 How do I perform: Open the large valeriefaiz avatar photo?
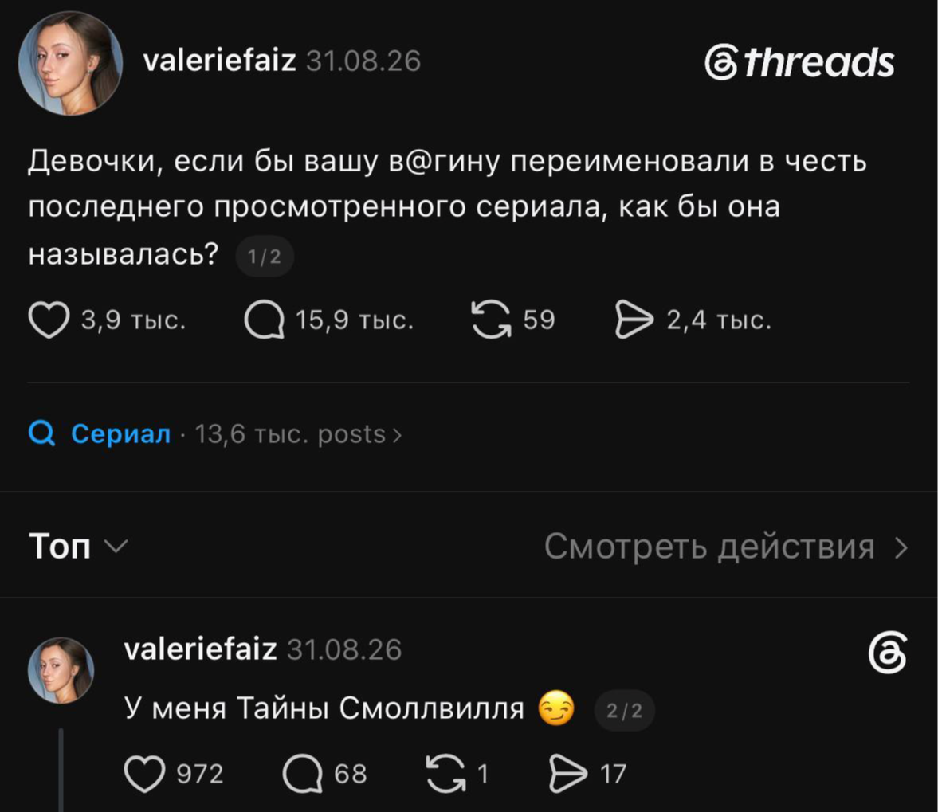click(x=71, y=63)
